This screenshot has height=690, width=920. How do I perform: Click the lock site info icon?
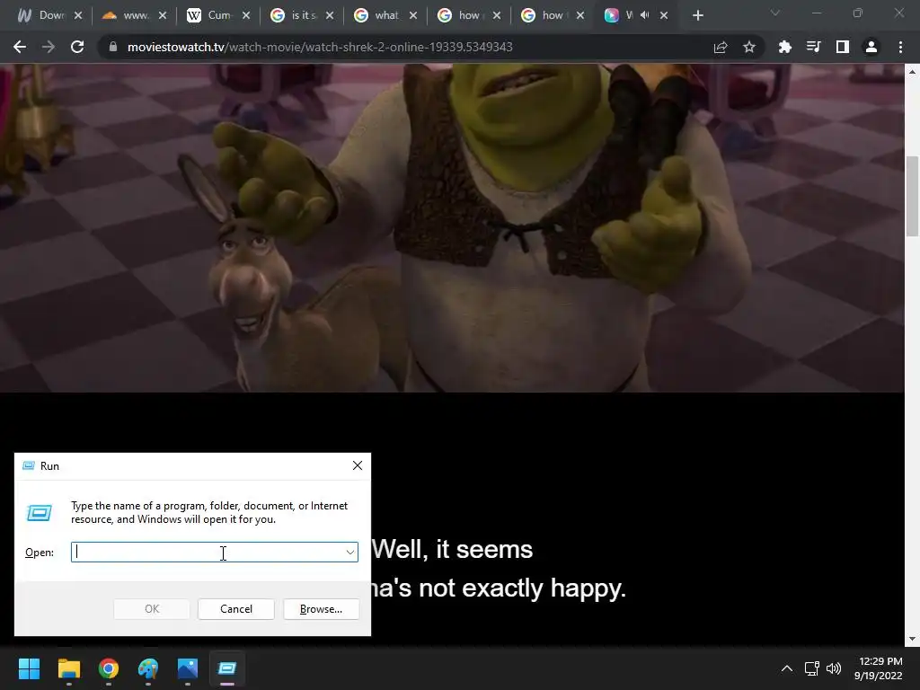[113, 47]
